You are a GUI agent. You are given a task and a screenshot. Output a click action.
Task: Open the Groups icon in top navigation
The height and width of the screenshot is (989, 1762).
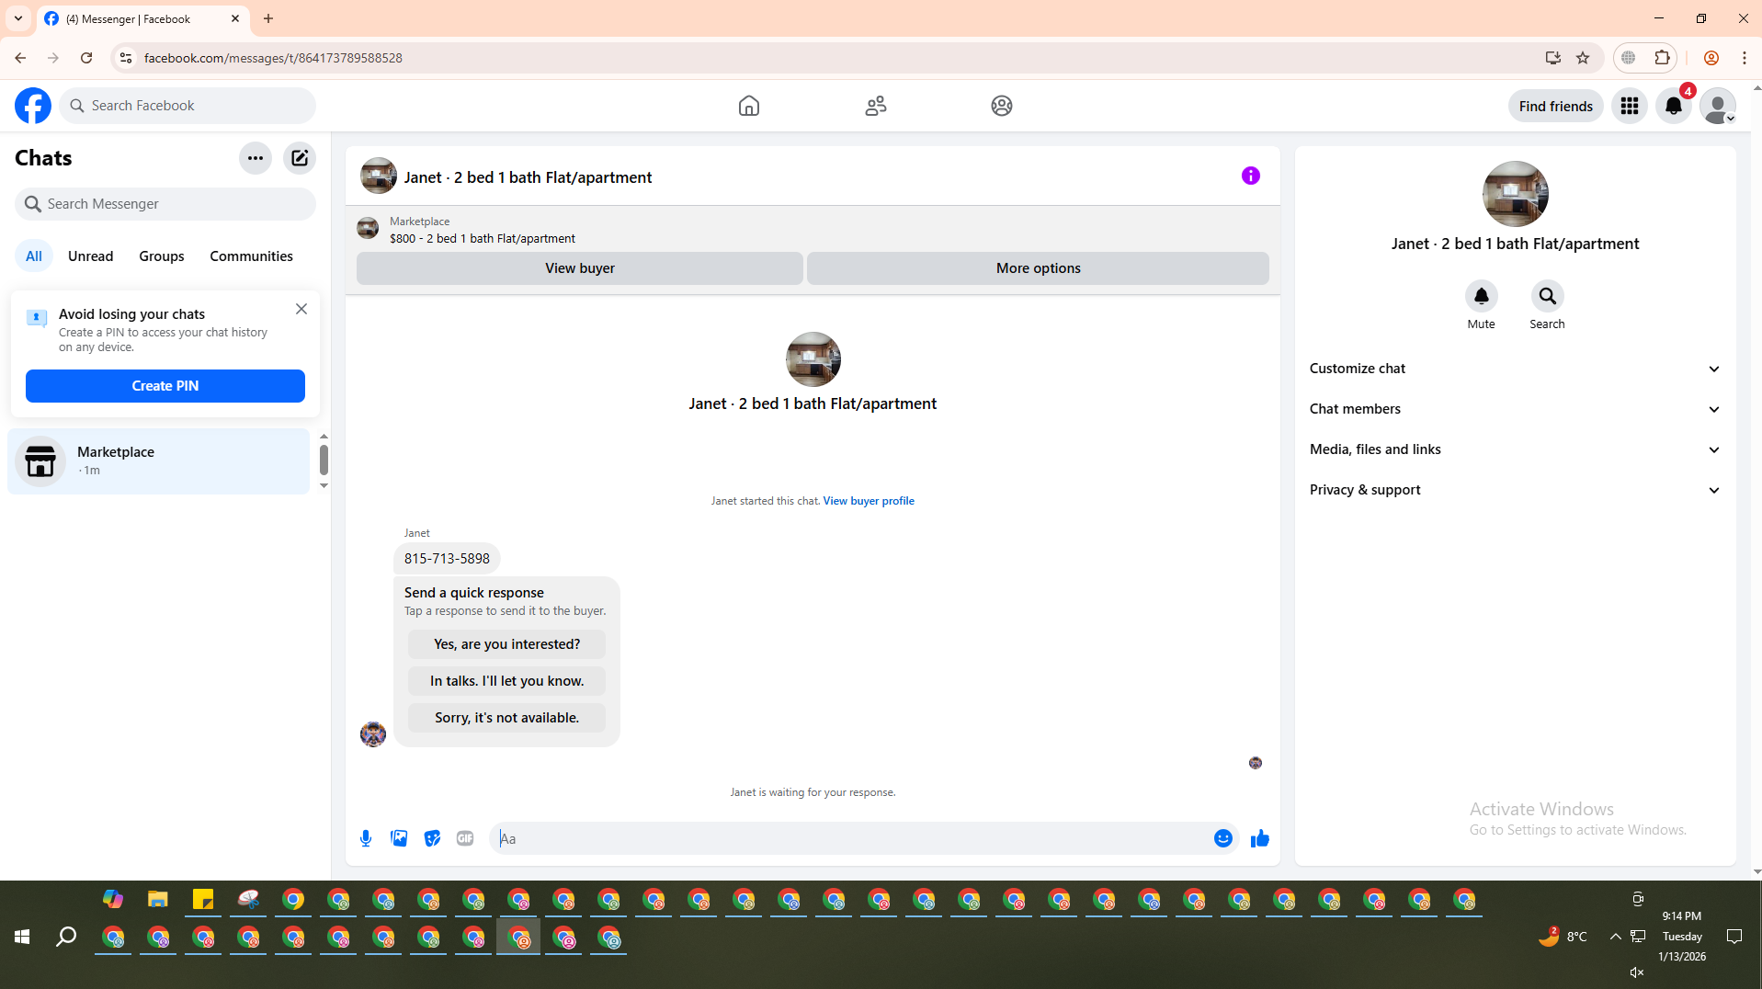tap(1002, 106)
